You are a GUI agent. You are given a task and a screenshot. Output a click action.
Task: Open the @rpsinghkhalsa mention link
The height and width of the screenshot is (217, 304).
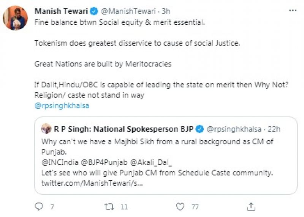(x=62, y=105)
